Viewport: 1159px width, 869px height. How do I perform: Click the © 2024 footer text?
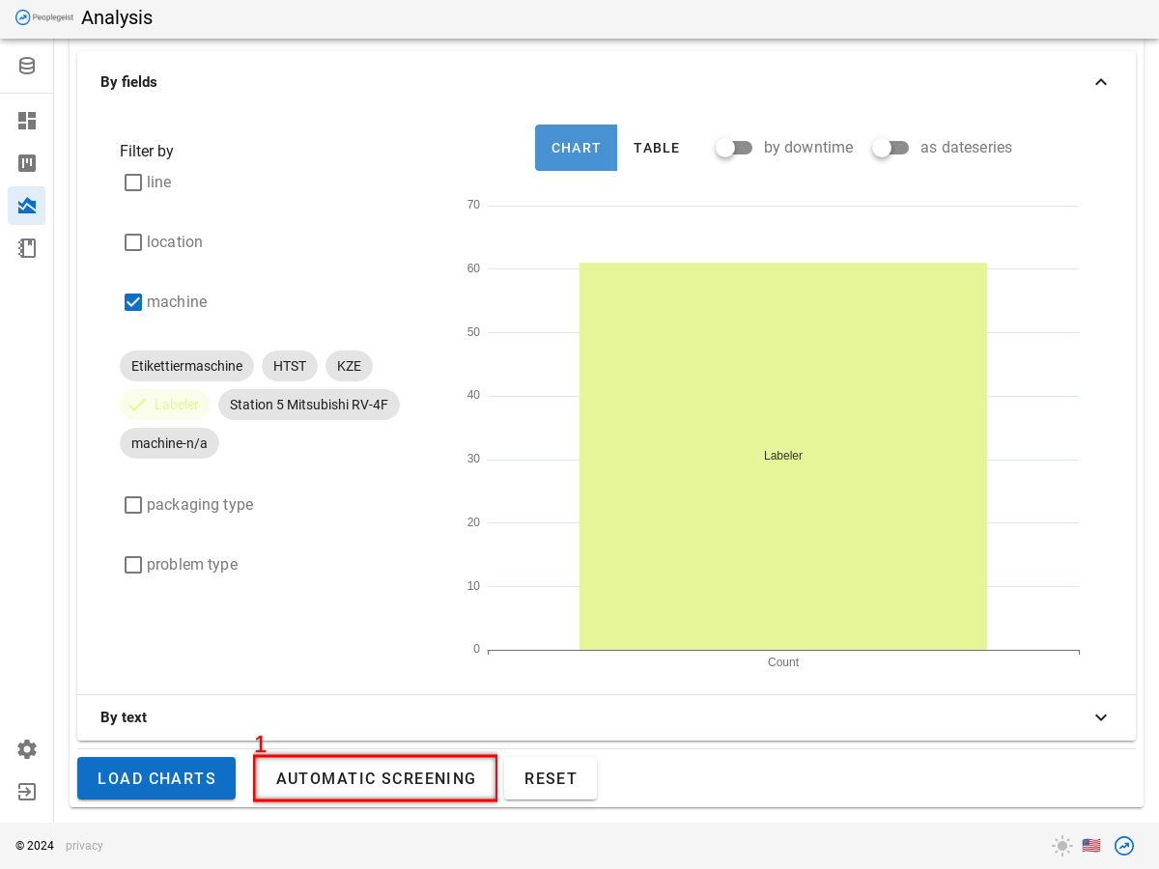click(35, 846)
